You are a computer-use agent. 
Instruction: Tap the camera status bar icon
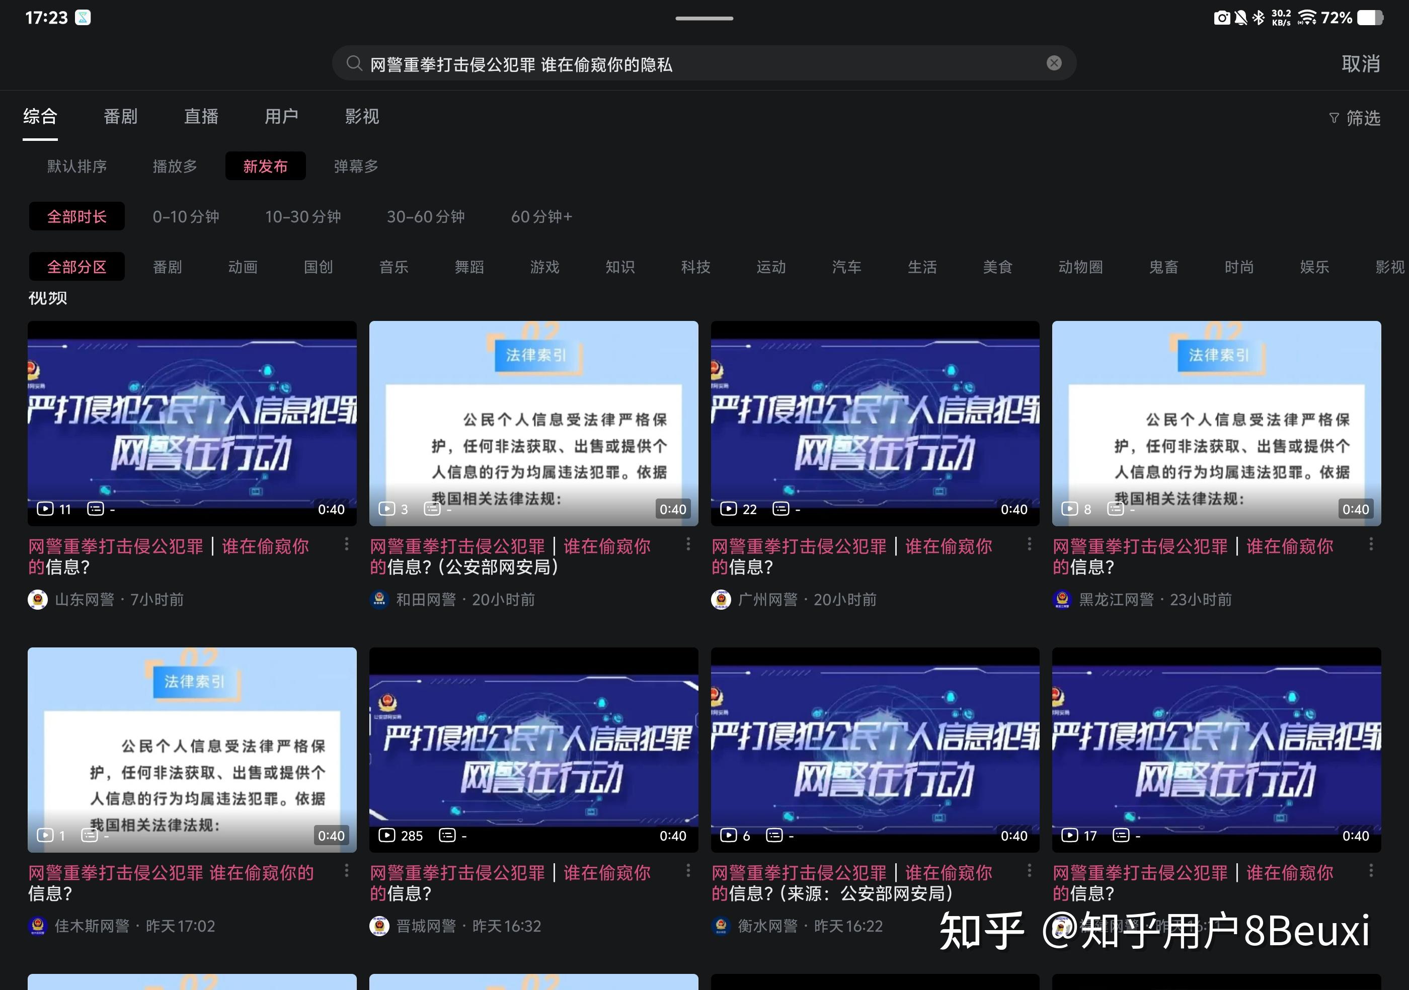[x=1222, y=18]
